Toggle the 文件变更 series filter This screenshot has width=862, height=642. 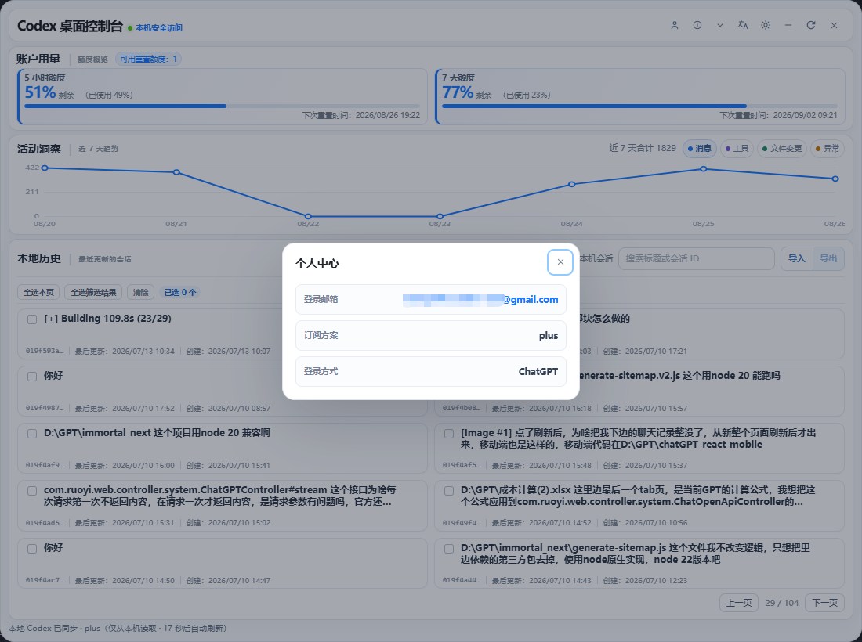tap(782, 148)
